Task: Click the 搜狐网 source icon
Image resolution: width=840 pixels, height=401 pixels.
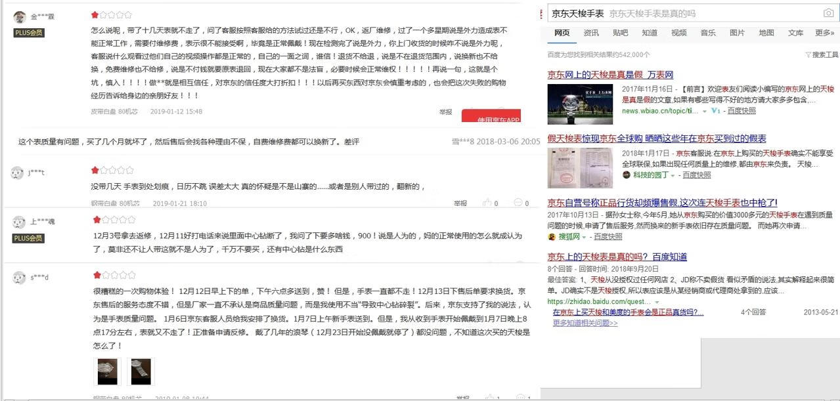Action: 552,237
